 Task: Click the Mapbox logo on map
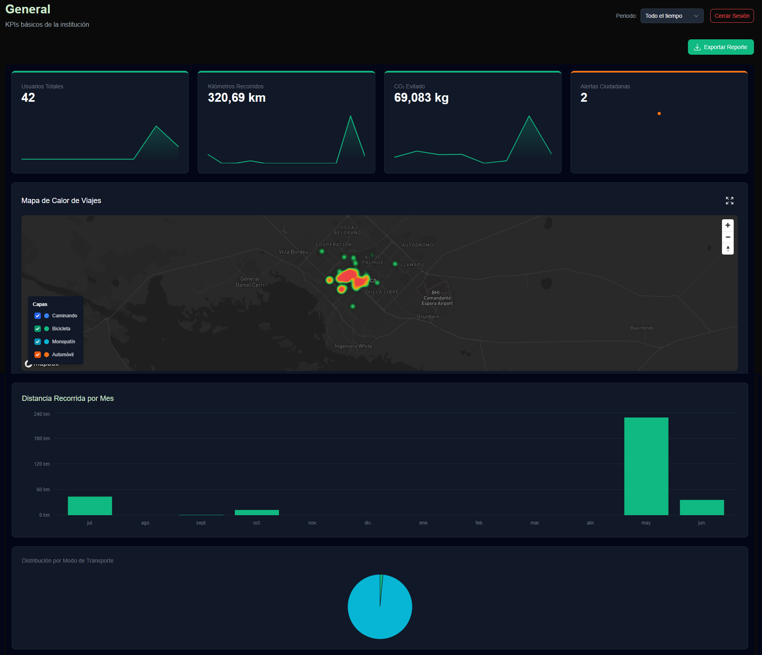pyautogui.click(x=42, y=364)
